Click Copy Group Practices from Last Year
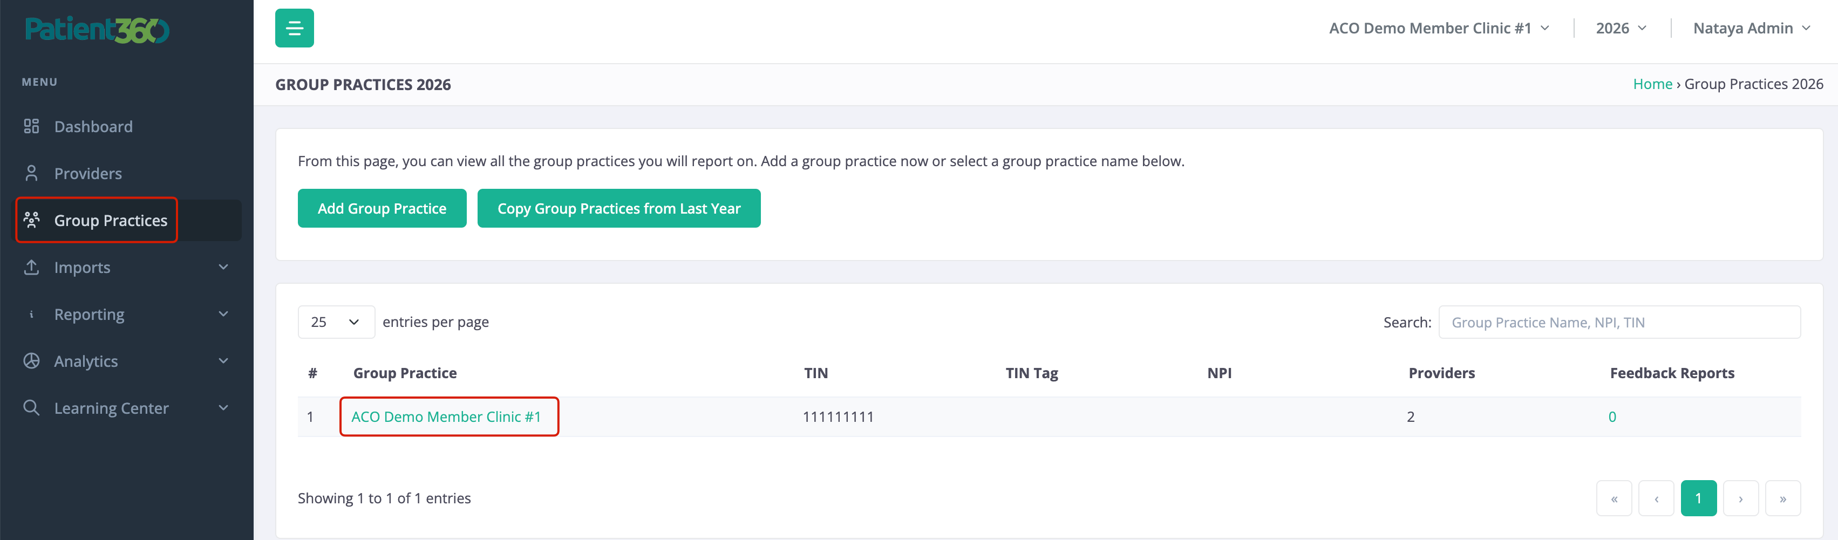This screenshot has width=1838, height=540. click(x=618, y=208)
